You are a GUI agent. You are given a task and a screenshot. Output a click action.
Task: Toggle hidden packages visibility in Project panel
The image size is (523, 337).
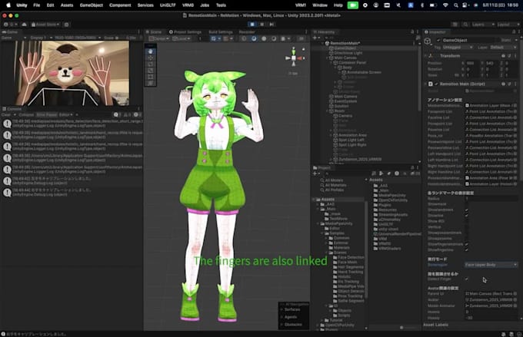[415, 173]
